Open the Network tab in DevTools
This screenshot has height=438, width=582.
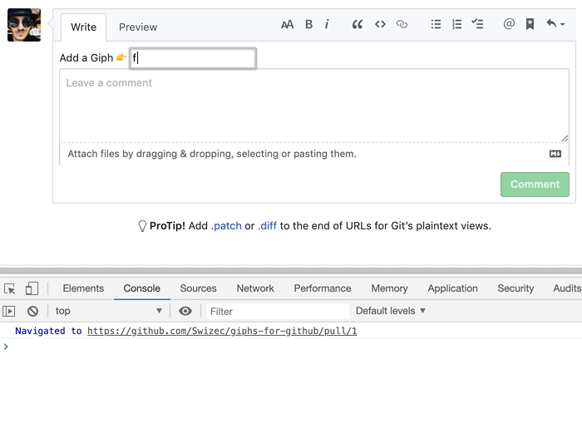point(255,288)
